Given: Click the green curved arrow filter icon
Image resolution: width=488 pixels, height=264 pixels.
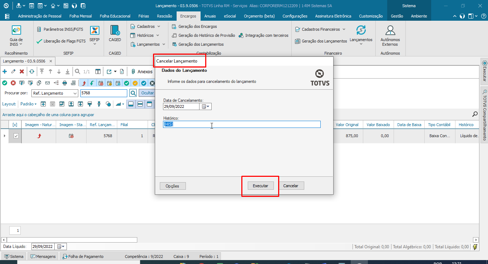Looking at the screenshot, I should click(92, 83).
